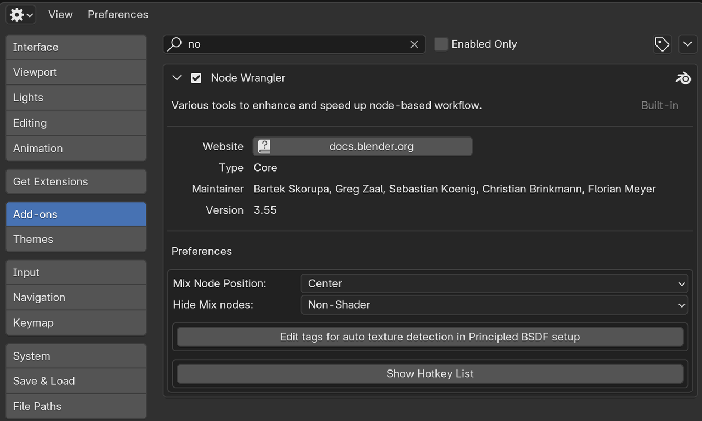Click the magnifier search icon
This screenshot has width=702, height=421.
175,44
